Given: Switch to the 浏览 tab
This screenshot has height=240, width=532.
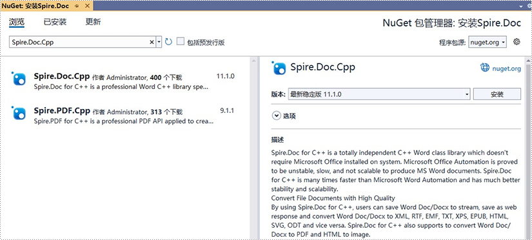Looking at the screenshot, I should (17, 23).
